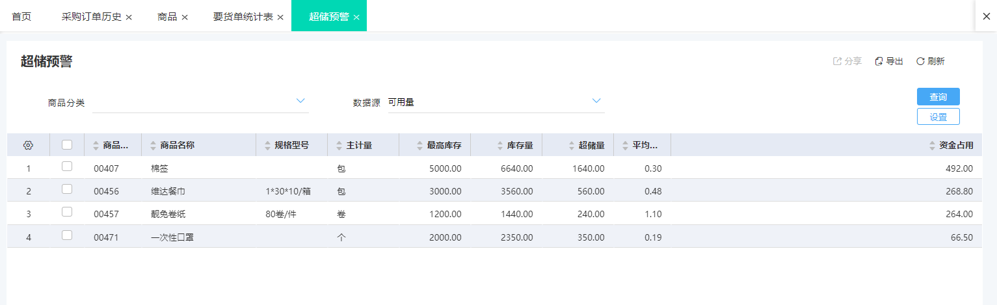The width and height of the screenshot is (997, 305).
Task: Click the 导出 export icon
Action: click(879, 61)
